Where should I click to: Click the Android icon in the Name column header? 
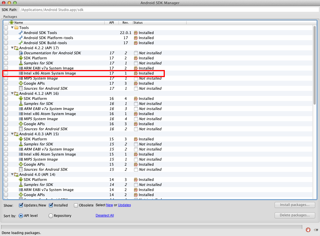[12, 23]
